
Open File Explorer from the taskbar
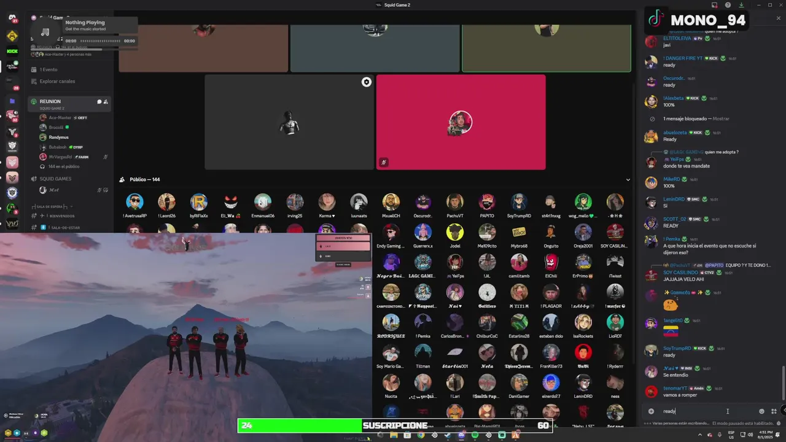click(x=393, y=435)
